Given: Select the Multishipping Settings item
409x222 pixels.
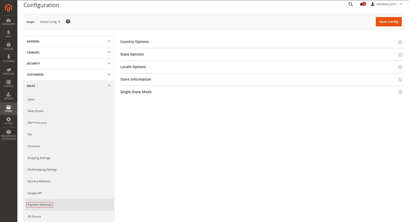Looking at the screenshot, I should [42, 170].
